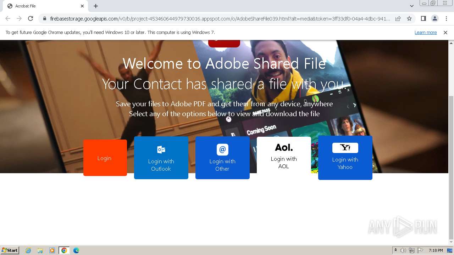Select the Acrobat File tab
This screenshot has width=454, height=255.
click(x=45, y=6)
